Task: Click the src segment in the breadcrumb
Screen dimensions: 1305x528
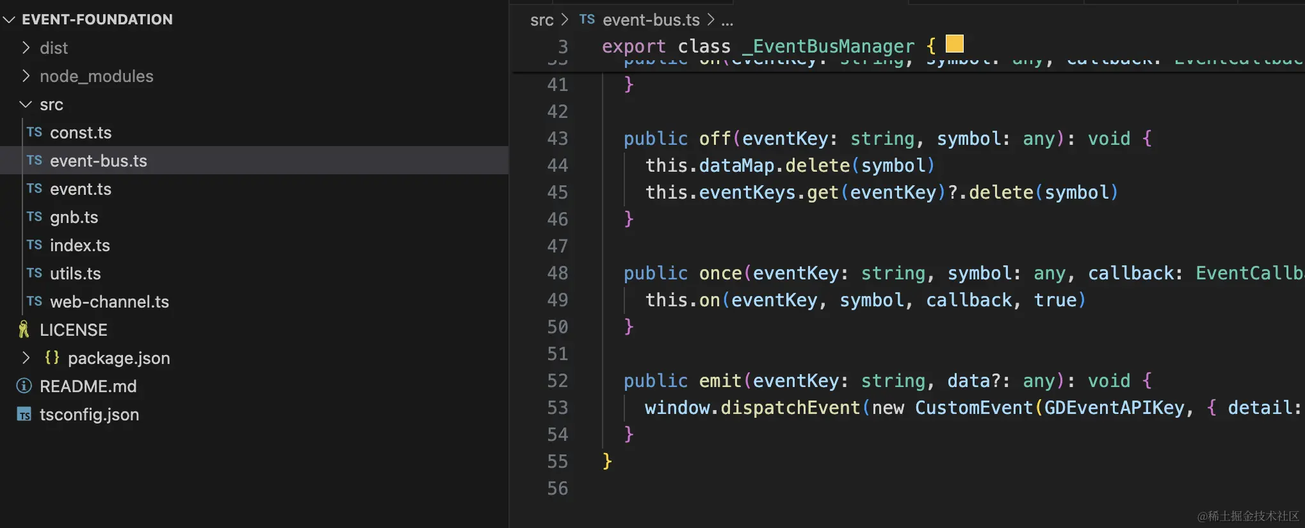Action: pos(542,21)
